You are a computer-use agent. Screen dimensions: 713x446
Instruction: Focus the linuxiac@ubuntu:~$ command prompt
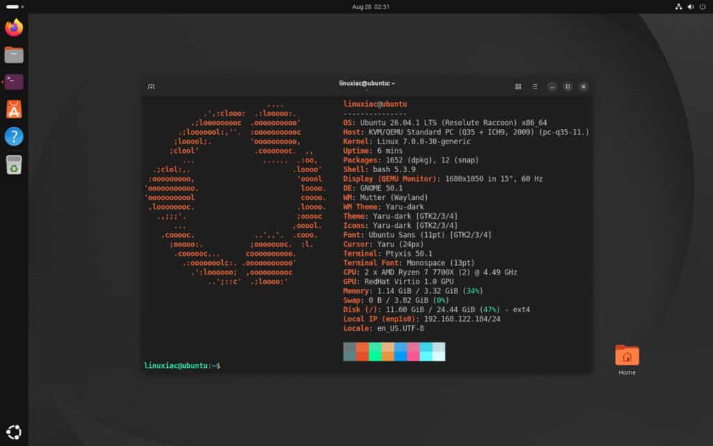tap(182, 365)
